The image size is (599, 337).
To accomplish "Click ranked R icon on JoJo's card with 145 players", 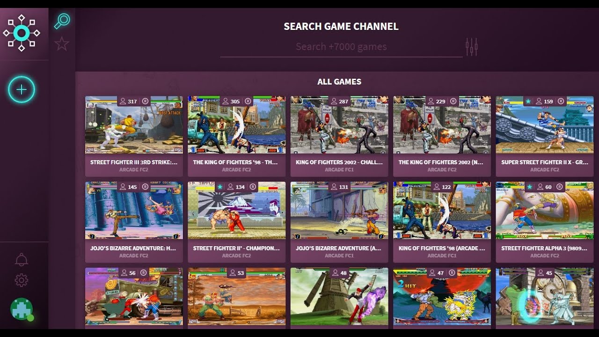I will click(x=145, y=187).
